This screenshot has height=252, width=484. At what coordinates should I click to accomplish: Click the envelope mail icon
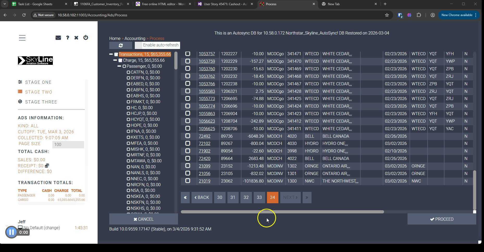pyautogui.click(x=58, y=38)
